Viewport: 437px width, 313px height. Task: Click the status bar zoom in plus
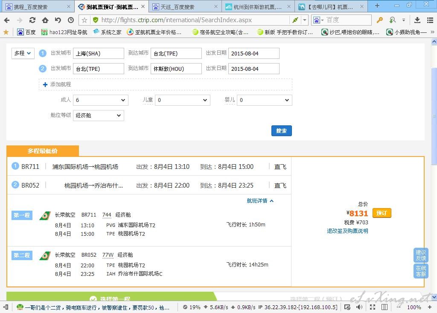(429, 307)
